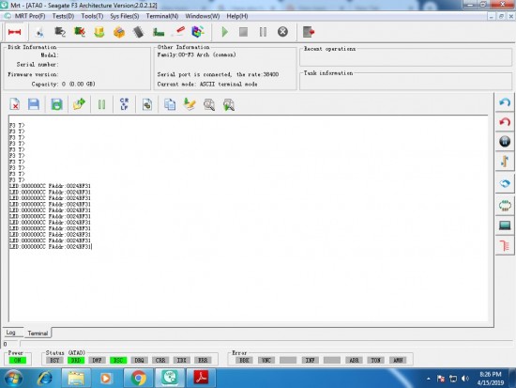Click the ERR status indicator
516x388 pixels.
pyautogui.click(x=203, y=361)
